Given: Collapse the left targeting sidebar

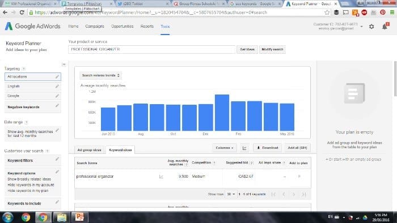Looking at the screenshot, I should coord(64,65).
